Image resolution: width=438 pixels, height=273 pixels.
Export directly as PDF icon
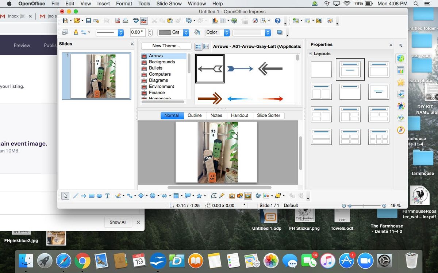click(118, 21)
